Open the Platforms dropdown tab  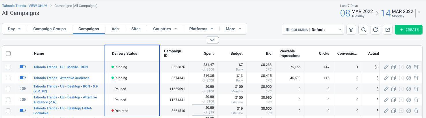(x=201, y=29)
